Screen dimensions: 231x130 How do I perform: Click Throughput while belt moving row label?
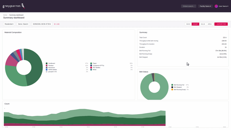pyautogui.click(x=149, y=41)
